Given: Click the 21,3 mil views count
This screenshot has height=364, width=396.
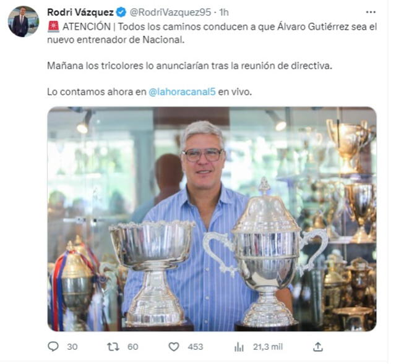Looking at the screenshot, I should click(268, 347).
